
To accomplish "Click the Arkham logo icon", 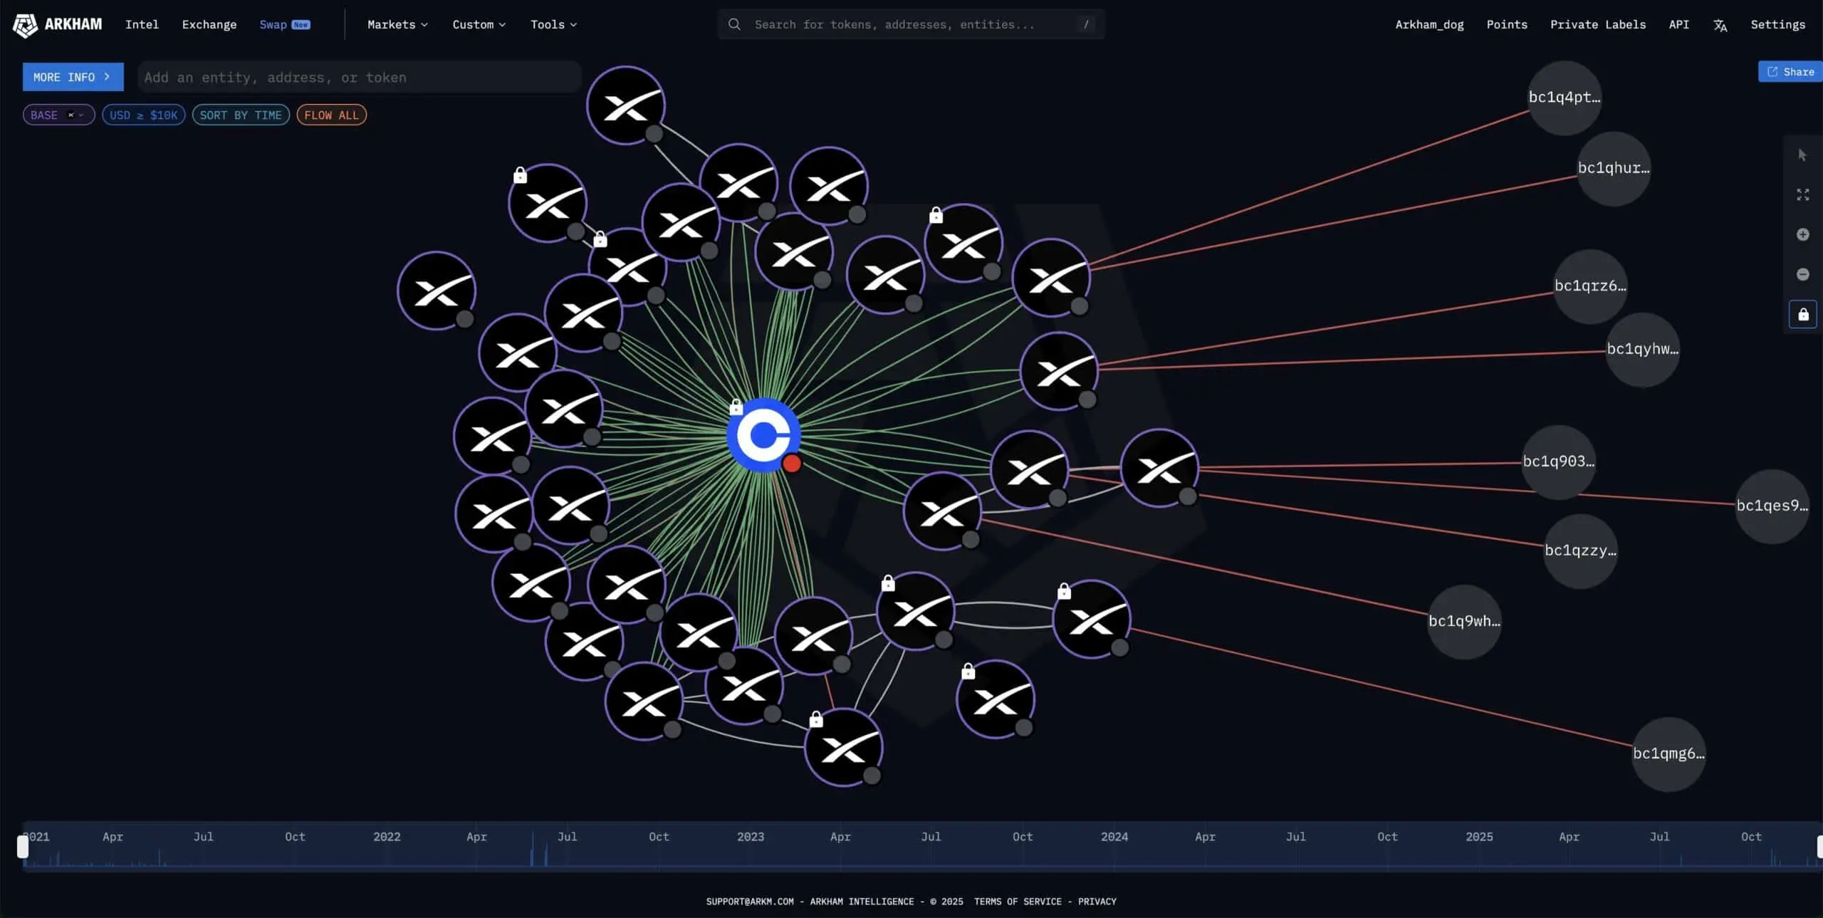I will 25,25.
